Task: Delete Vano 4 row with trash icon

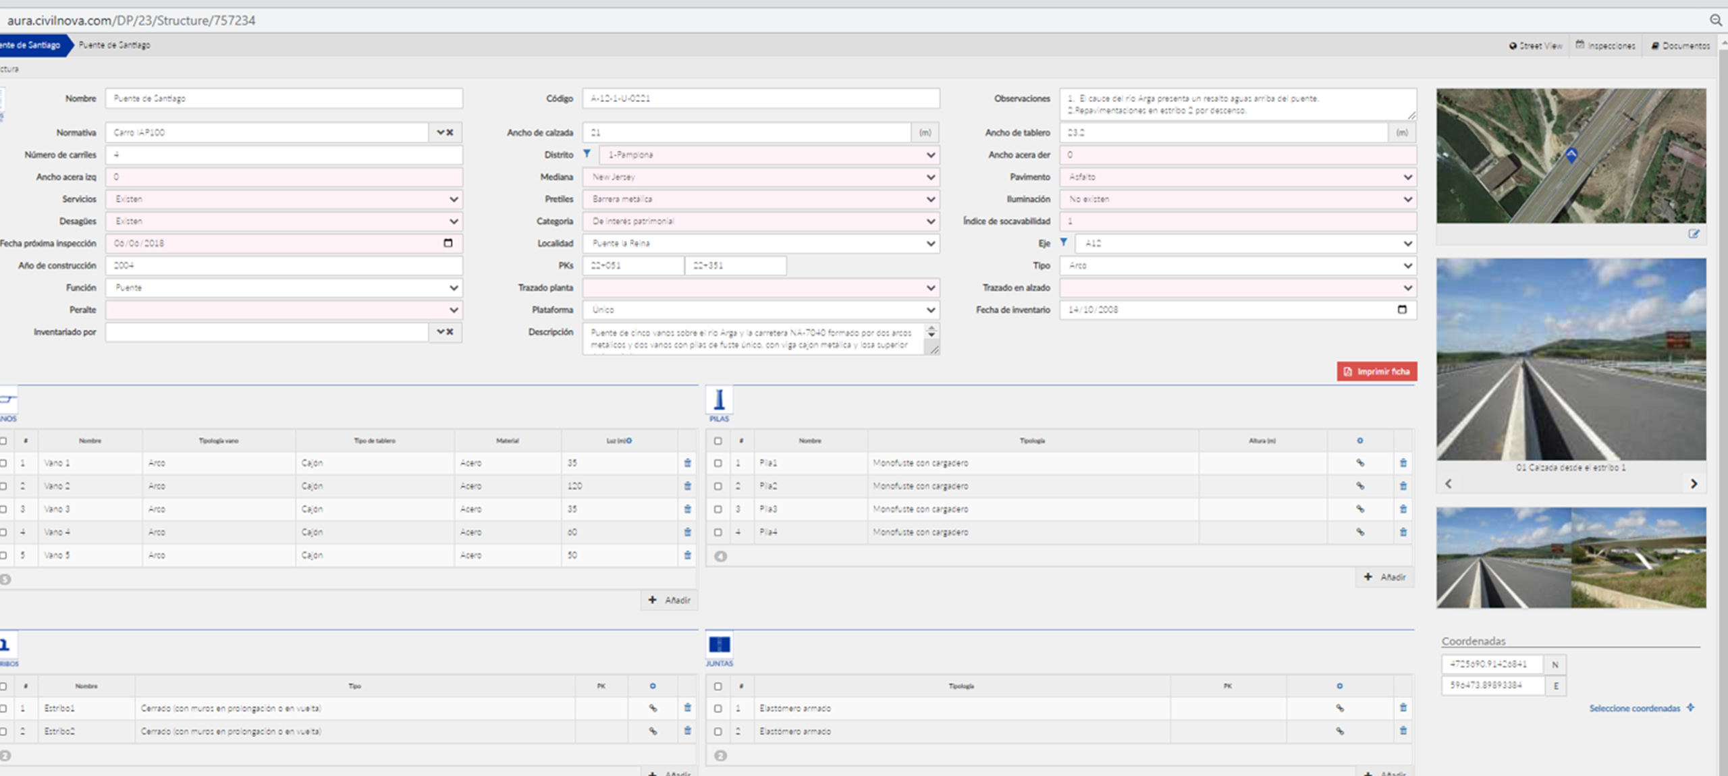Action: (687, 532)
